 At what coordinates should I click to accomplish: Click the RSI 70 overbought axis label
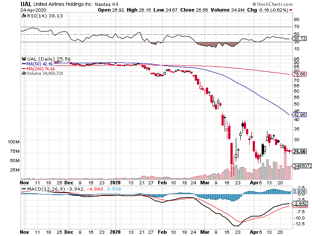(296, 27)
